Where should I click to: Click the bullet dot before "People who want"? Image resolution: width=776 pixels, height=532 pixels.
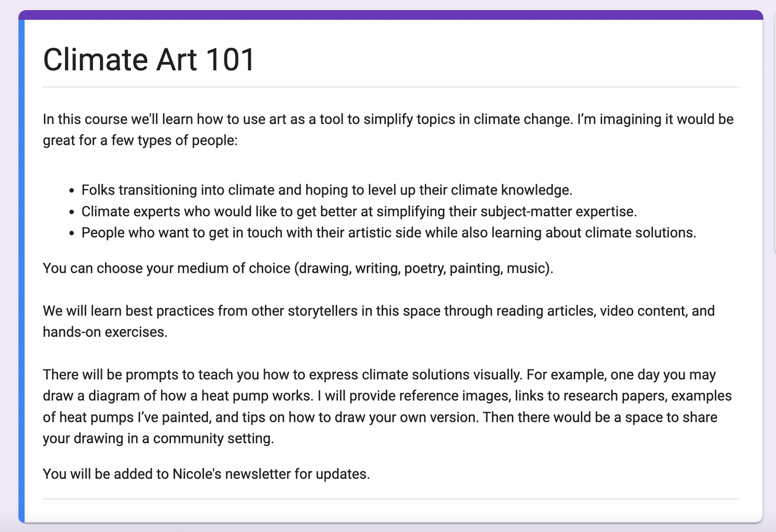coord(72,233)
